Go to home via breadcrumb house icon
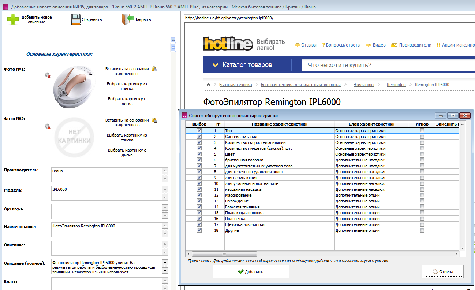The image size is (475, 290). [209, 85]
